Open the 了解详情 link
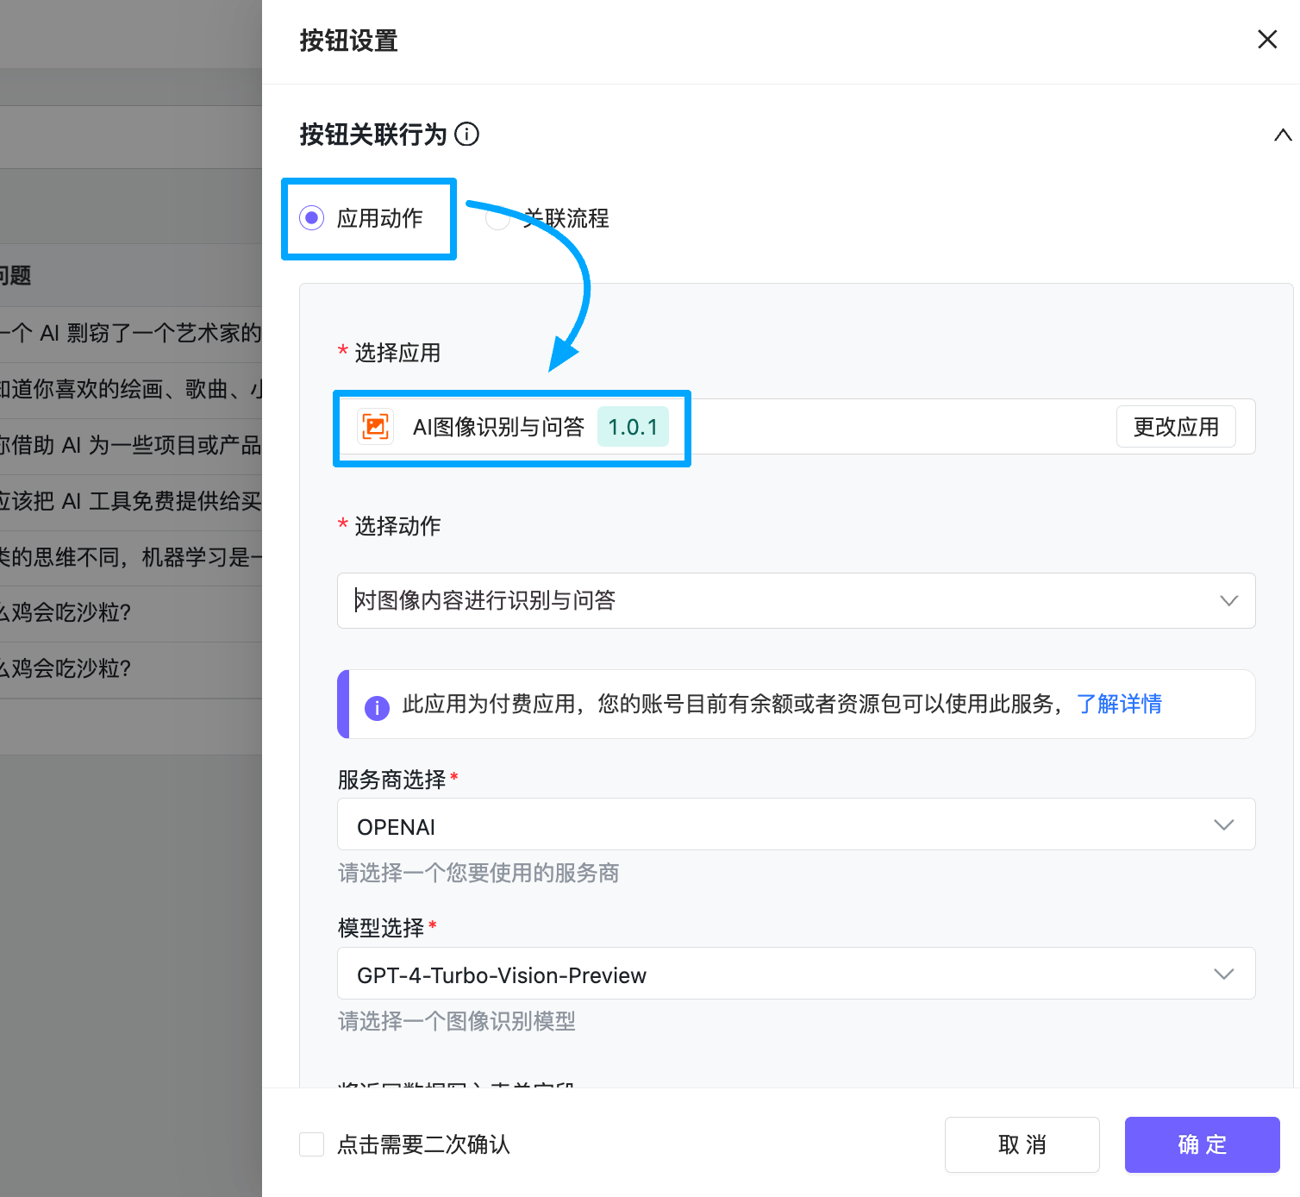The width and height of the screenshot is (1300, 1197). point(1119,704)
